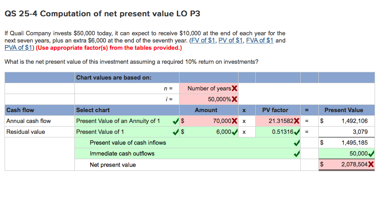Select the 'Net present value' label
The image size is (390, 217).
point(112,165)
